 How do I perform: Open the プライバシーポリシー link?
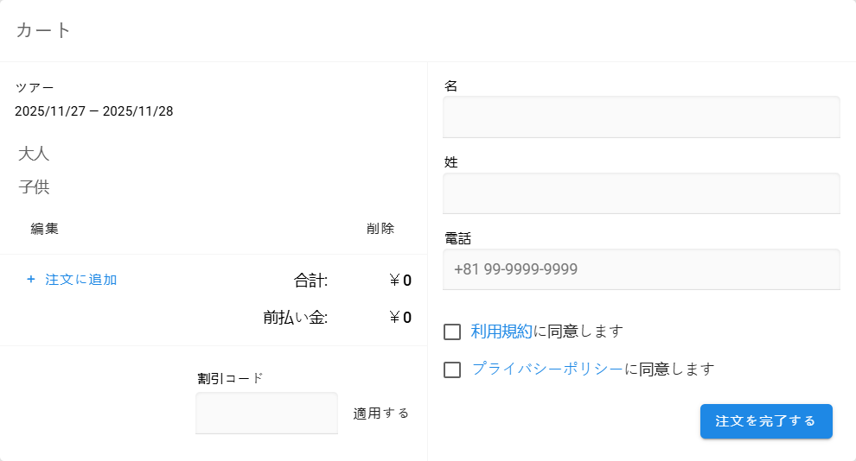coord(547,369)
